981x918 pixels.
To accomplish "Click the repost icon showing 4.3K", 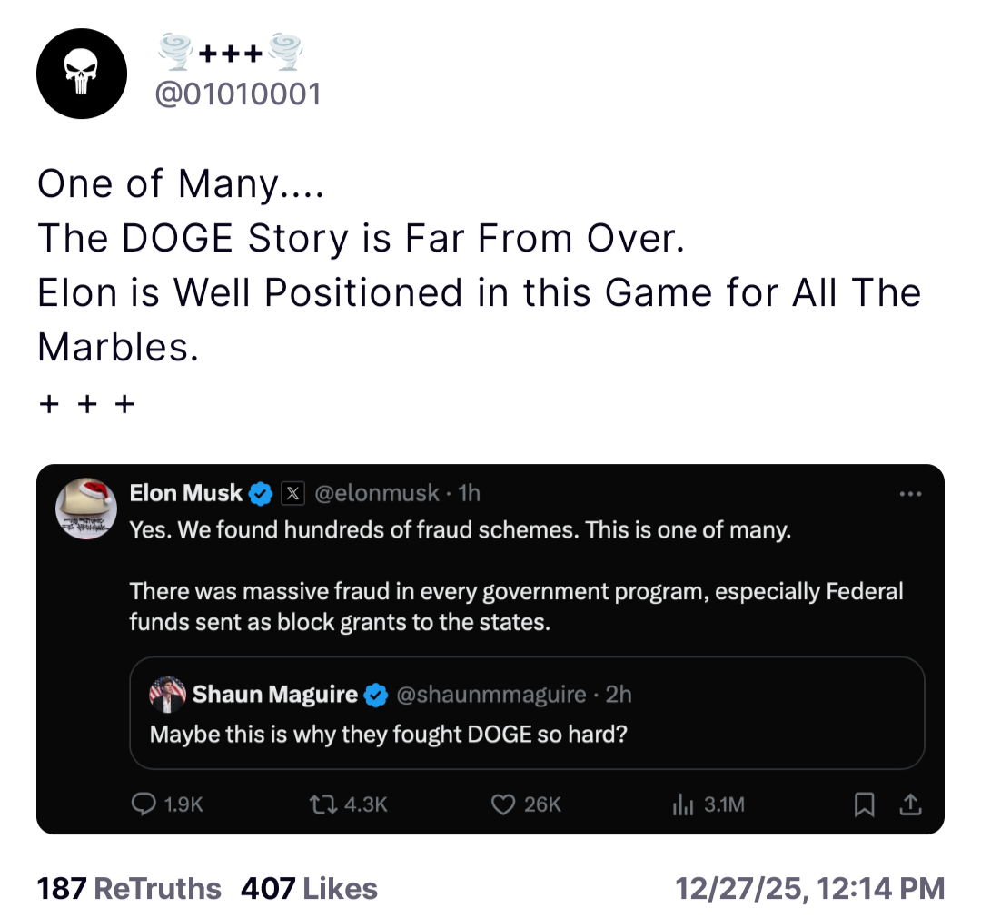I will (320, 804).
